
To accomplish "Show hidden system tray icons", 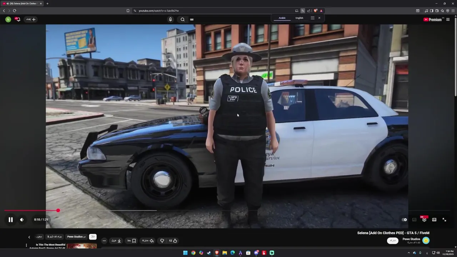I will 409,253.
